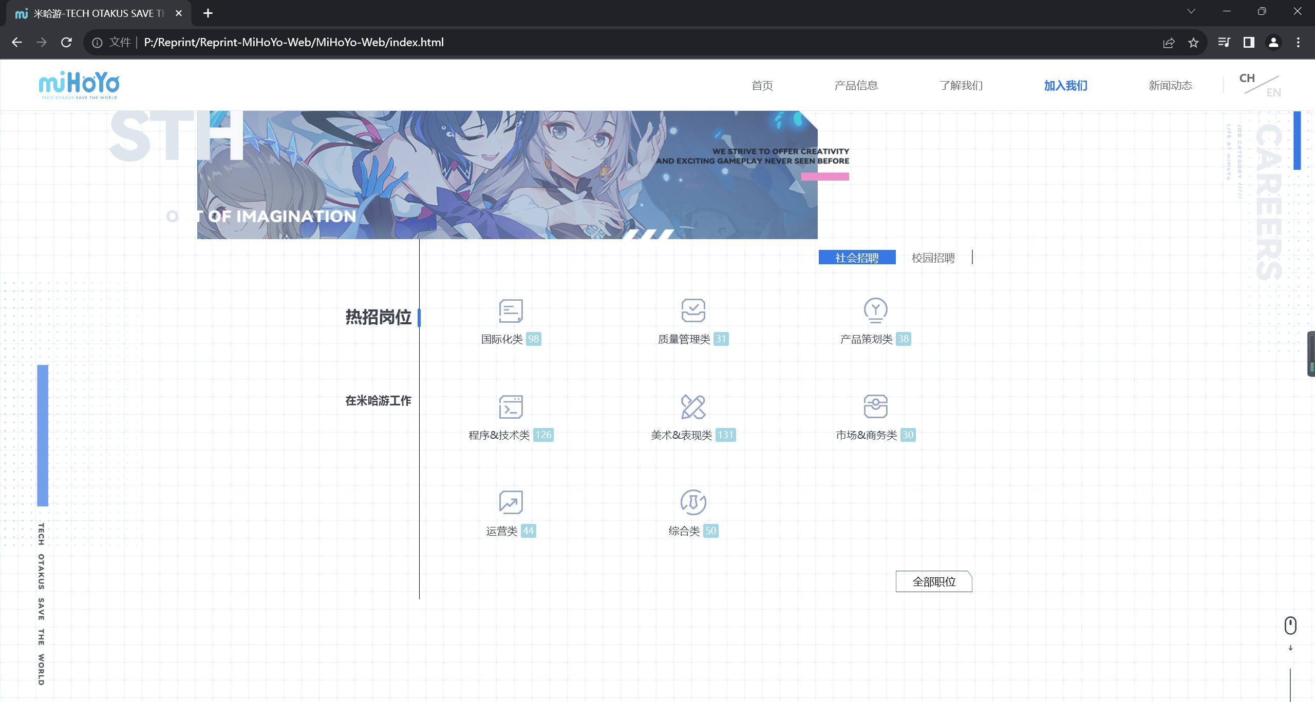The height and width of the screenshot is (702, 1315).
Task: Open the browser profile avatar
Action: pos(1273,43)
